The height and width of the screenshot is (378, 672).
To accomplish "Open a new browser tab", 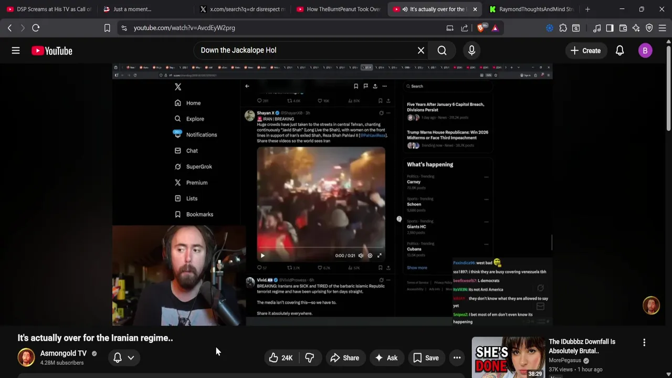I will 587,9.
